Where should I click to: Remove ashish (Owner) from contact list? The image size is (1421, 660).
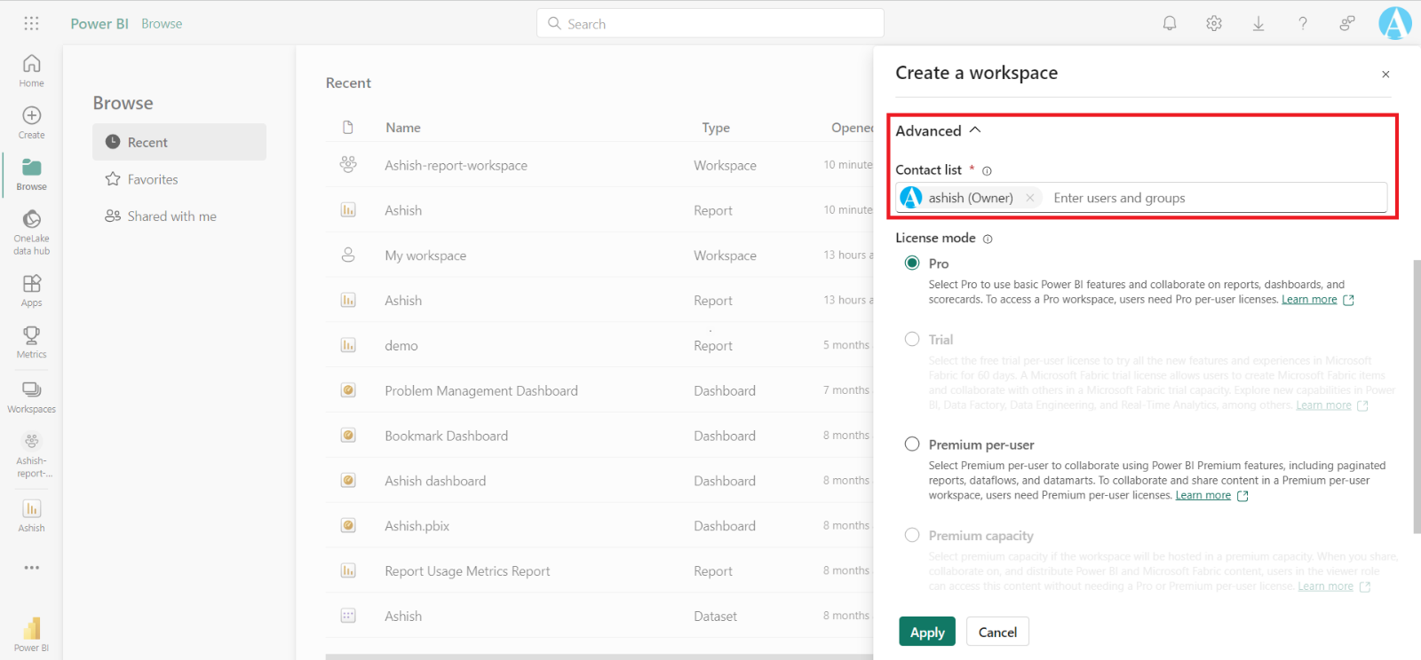tap(1030, 198)
